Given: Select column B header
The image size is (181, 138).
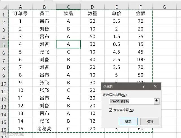Looking at the screenshot, I should click(44, 7).
